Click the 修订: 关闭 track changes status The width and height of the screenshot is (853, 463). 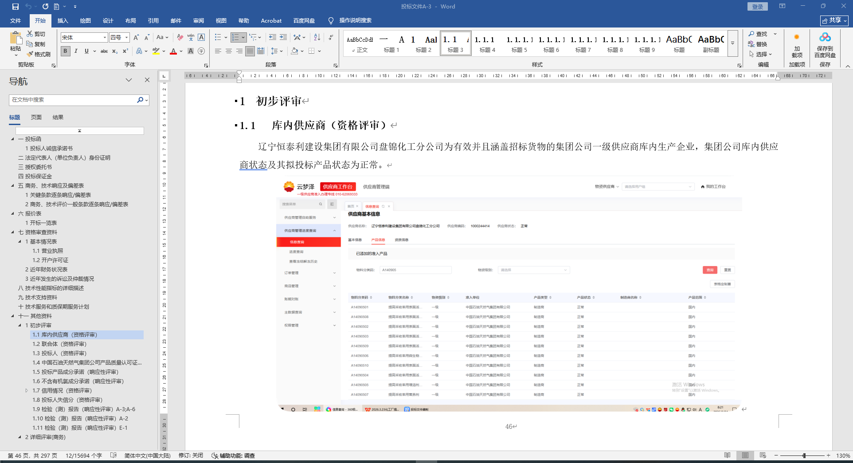click(x=191, y=455)
